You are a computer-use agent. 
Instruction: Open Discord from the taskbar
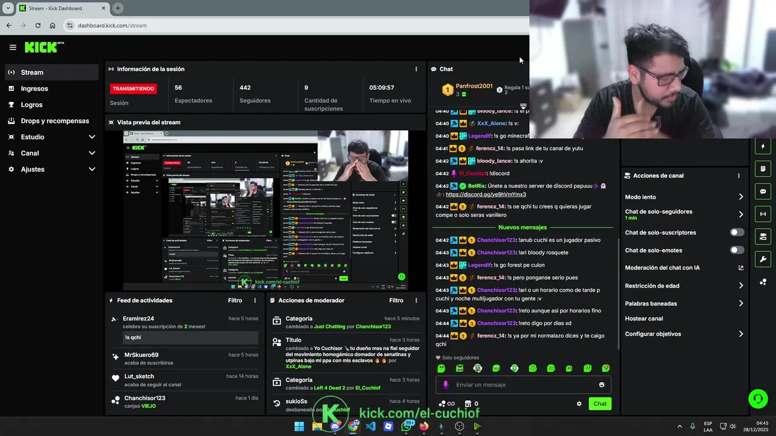pyautogui.click(x=335, y=426)
